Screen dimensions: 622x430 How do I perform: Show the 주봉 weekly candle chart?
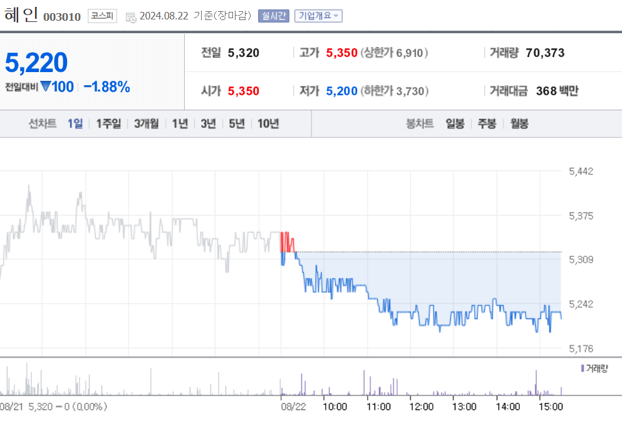click(487, 123)
